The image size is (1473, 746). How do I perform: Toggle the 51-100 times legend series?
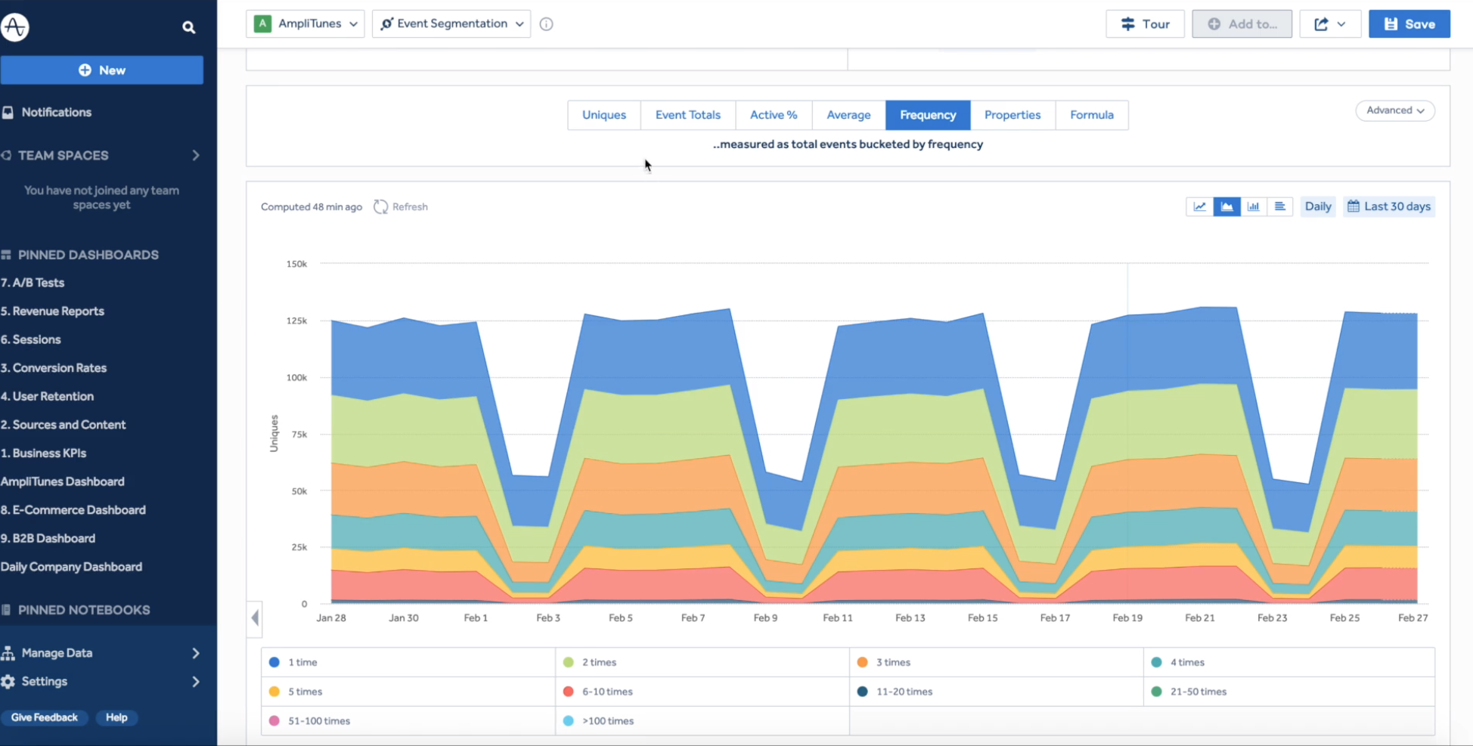point(408,721)
